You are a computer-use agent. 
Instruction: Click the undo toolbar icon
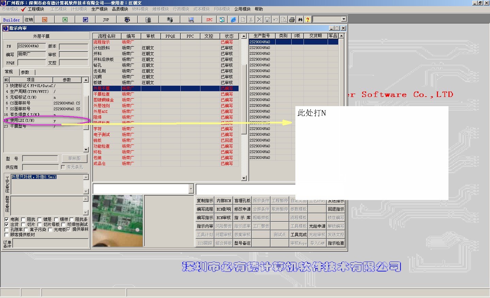click(276, 20)
